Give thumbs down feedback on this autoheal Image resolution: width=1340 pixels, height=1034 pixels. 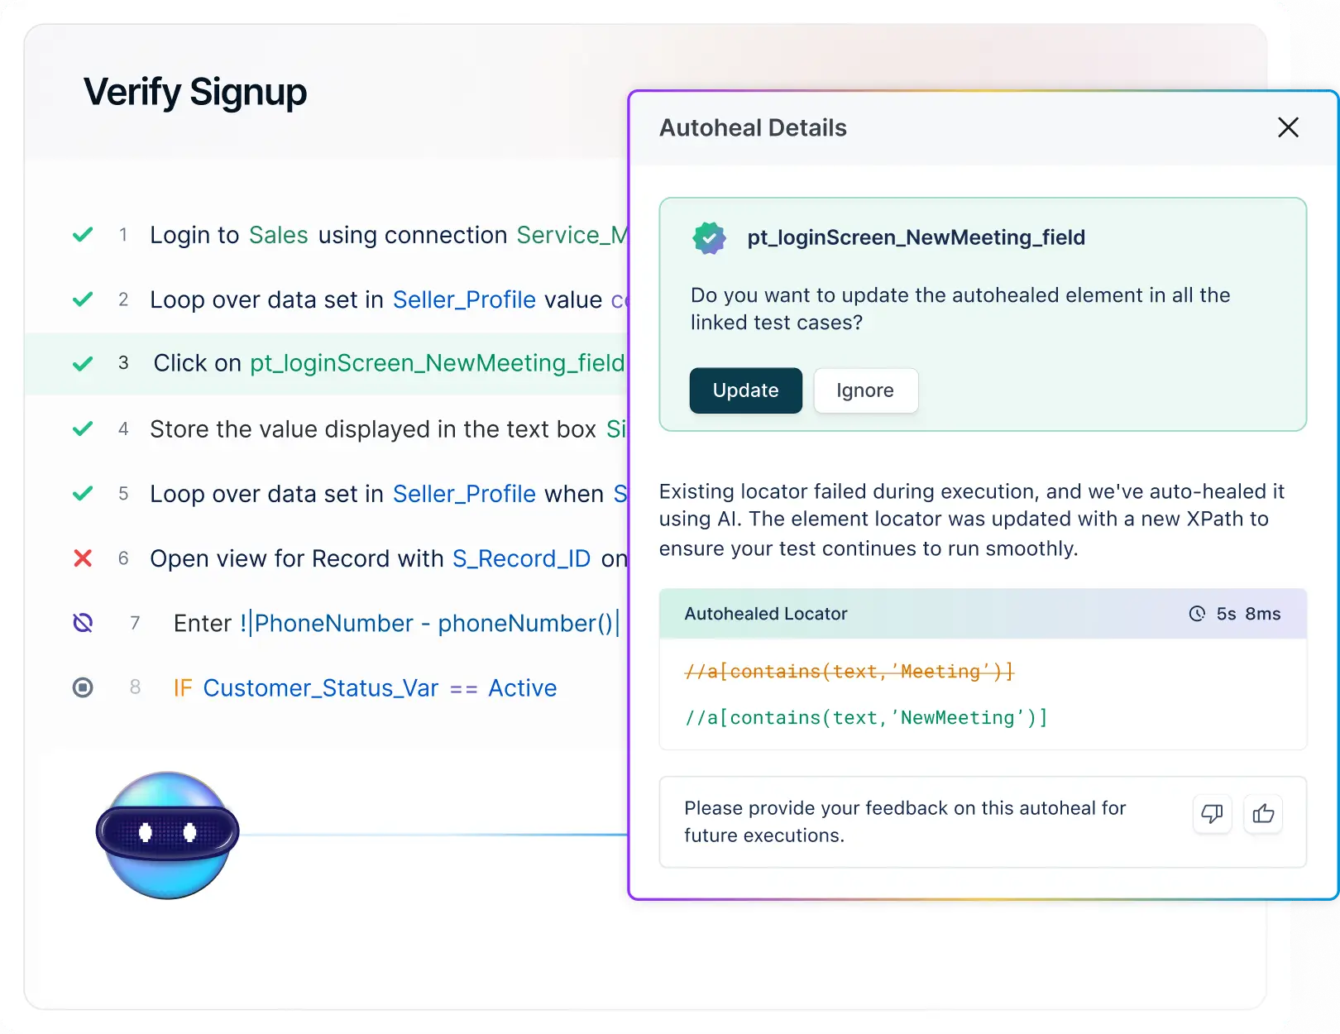coord(1213,814)
